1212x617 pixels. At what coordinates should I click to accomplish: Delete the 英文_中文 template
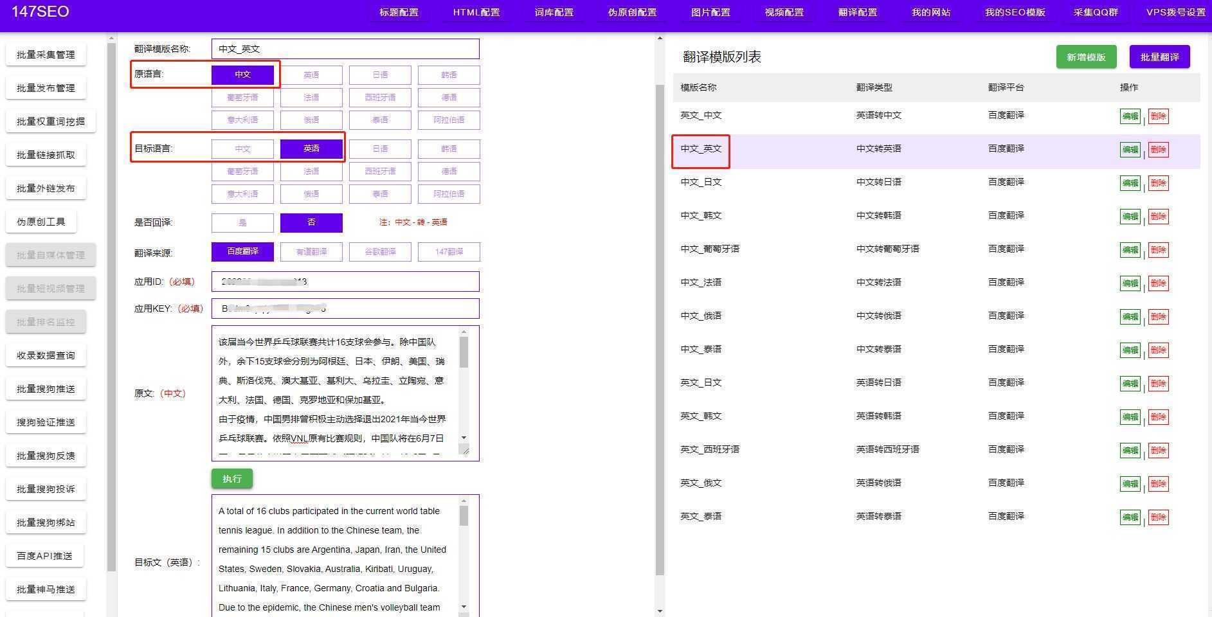click(x=1158, y=116)
